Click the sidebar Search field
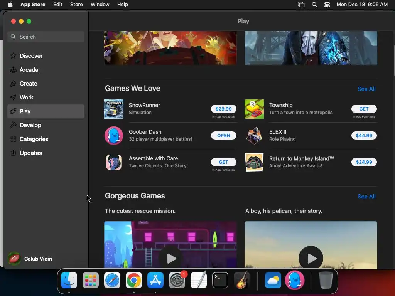The height and width of the screenshot is (296, 395). click(46, 37)
